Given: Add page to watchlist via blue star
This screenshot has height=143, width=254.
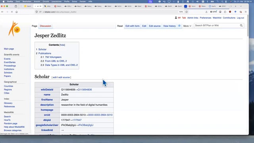Looking at the screenshot, I should 179,25.
